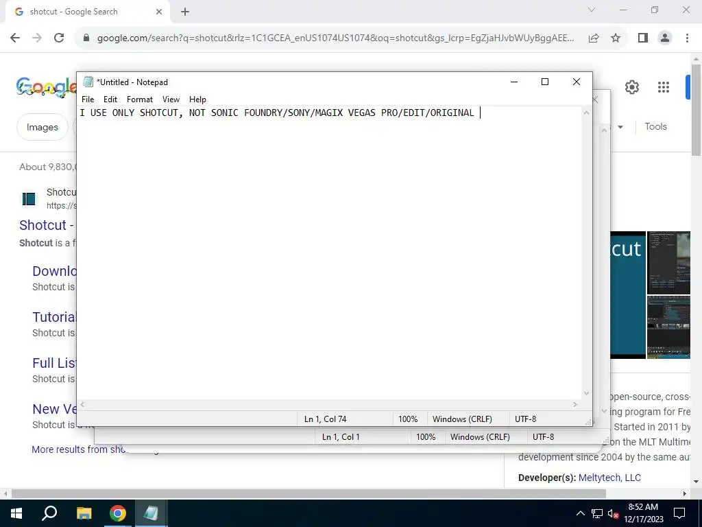
Task: Open the Download sitelink under Shotcut result
Action: coord(54,271)
